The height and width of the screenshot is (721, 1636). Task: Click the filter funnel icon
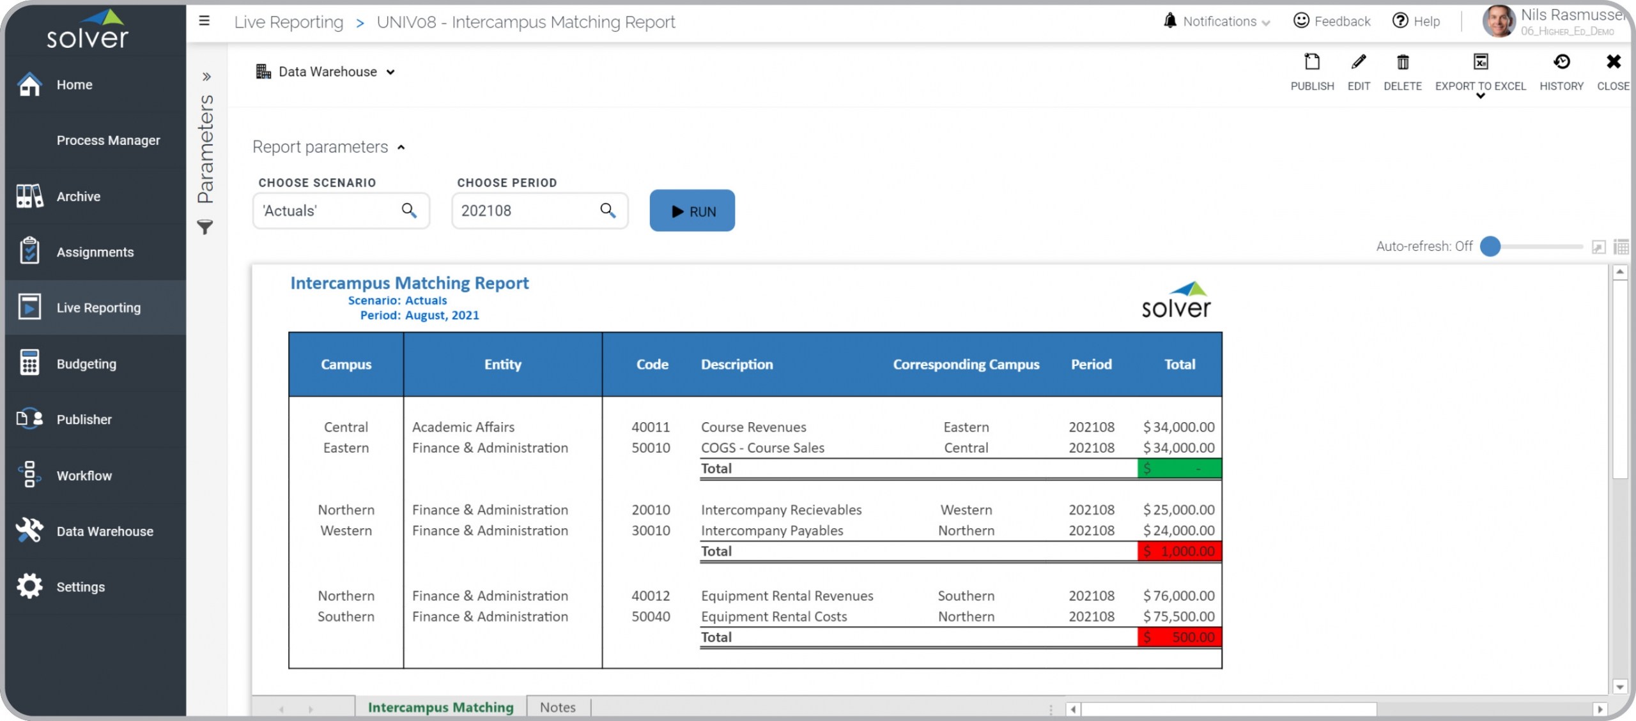pos(204,227)
